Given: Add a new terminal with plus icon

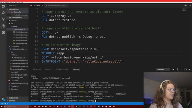Looking at the screenshot, I should coord(173,69).
